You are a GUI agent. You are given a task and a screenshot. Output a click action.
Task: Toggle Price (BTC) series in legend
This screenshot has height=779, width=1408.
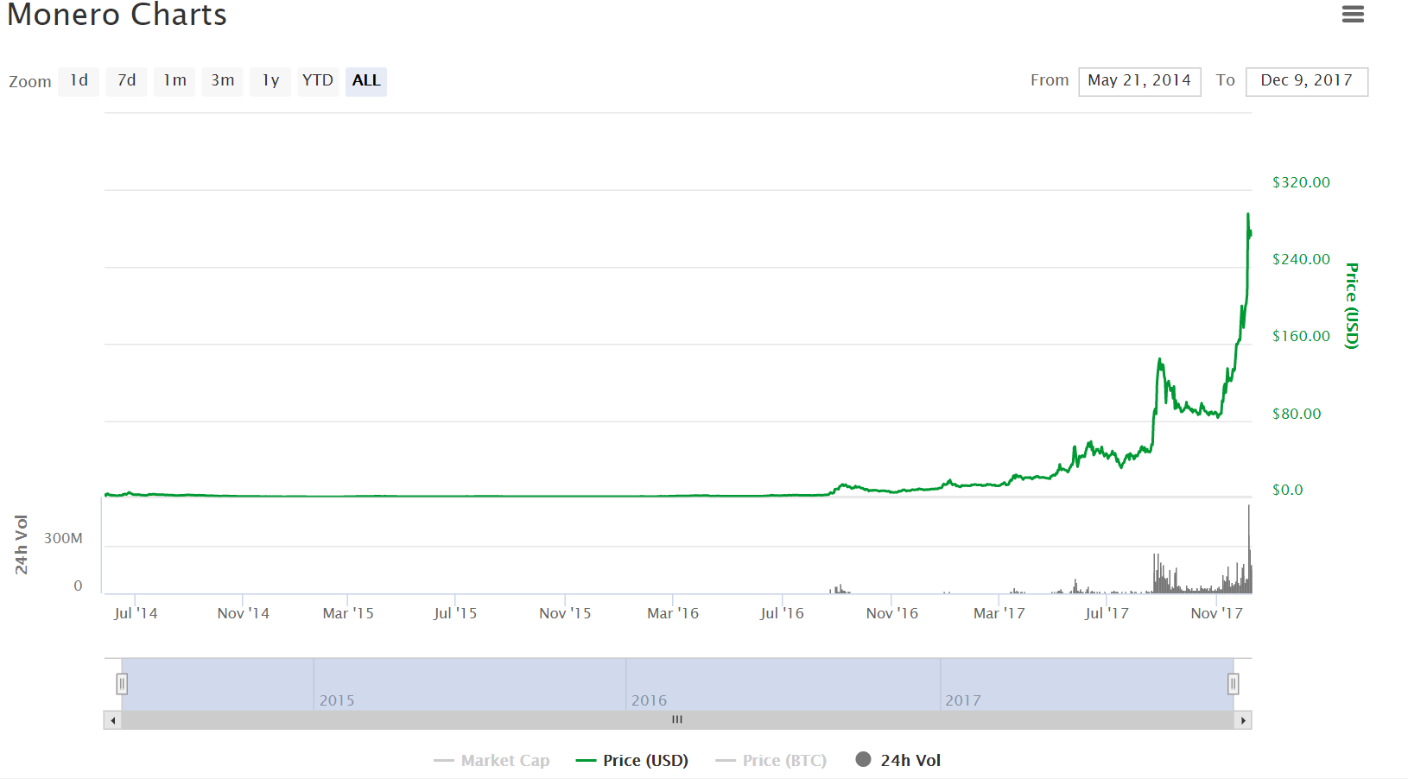(771, 761)
